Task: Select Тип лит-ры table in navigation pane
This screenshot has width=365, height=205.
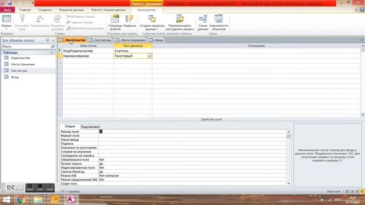Action: (19, 71)
